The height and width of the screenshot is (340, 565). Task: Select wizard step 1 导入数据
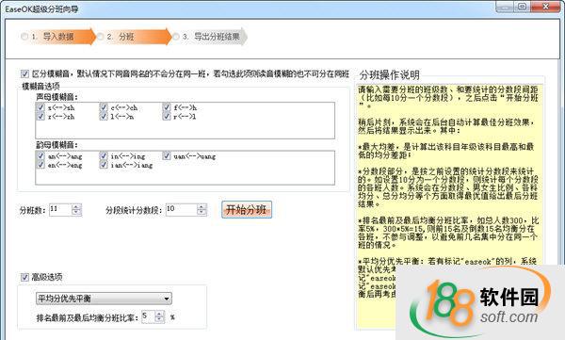(57, 37)
